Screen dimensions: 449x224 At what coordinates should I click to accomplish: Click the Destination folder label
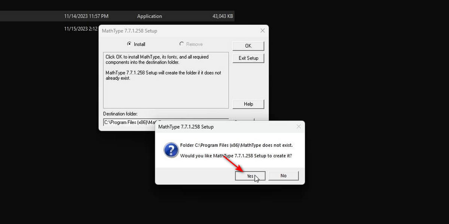[x=120, y=113]
